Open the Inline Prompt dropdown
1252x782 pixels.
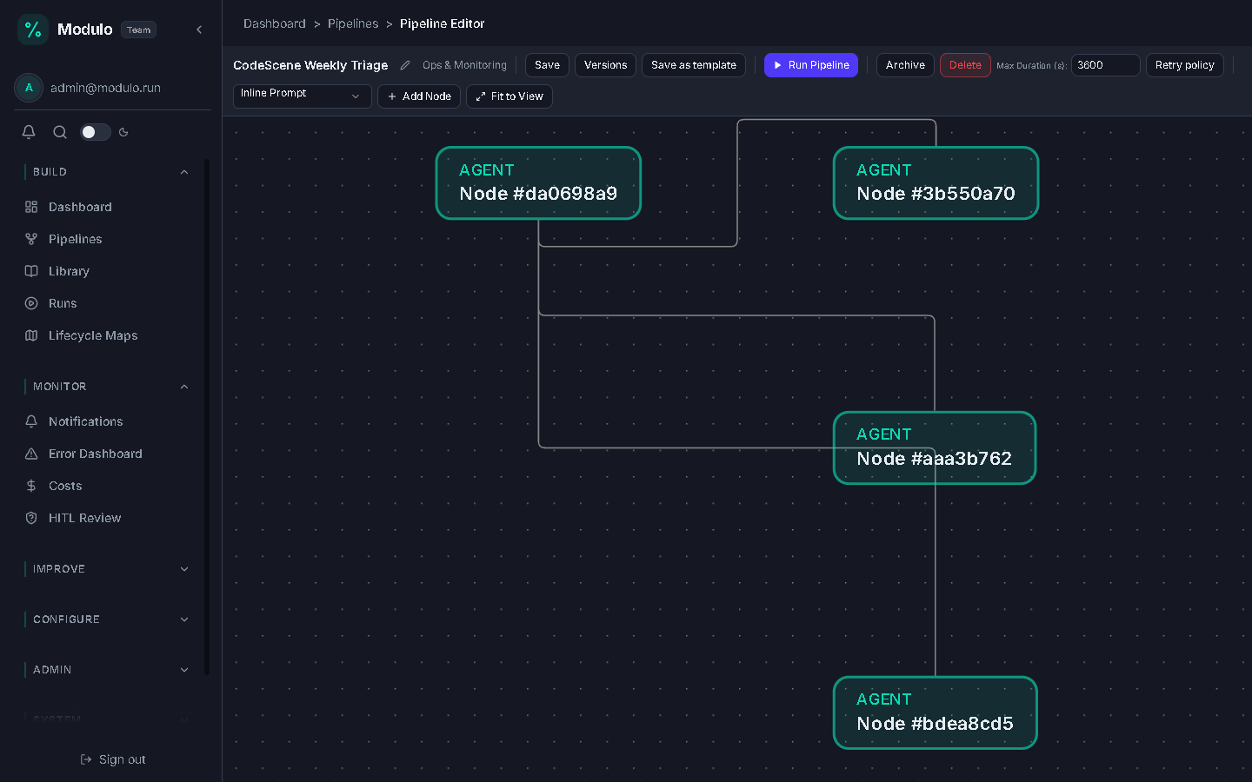coord(302,96)
